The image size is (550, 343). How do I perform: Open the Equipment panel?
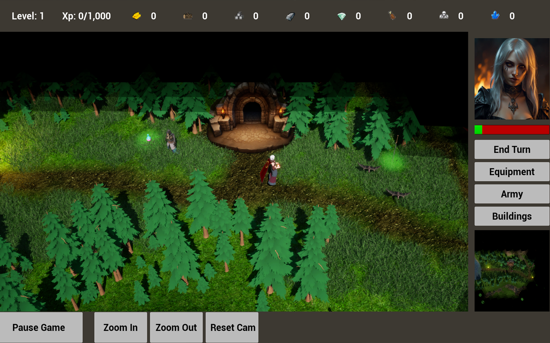(512, 172)
